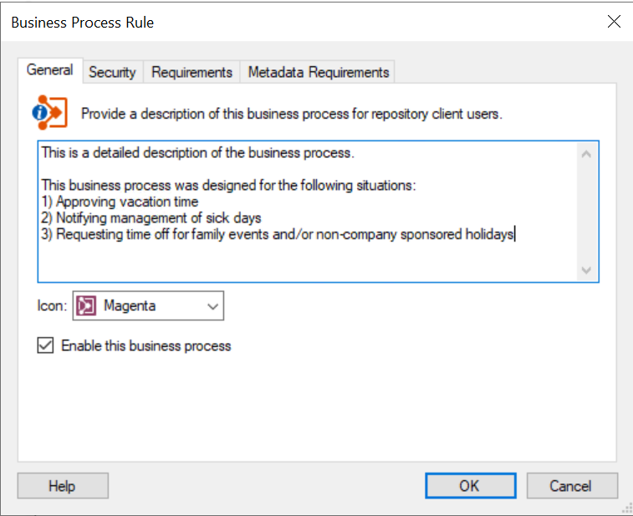Go to the Requirements tab
Viewport: 633px width, 516px height.
coord(191,73)
